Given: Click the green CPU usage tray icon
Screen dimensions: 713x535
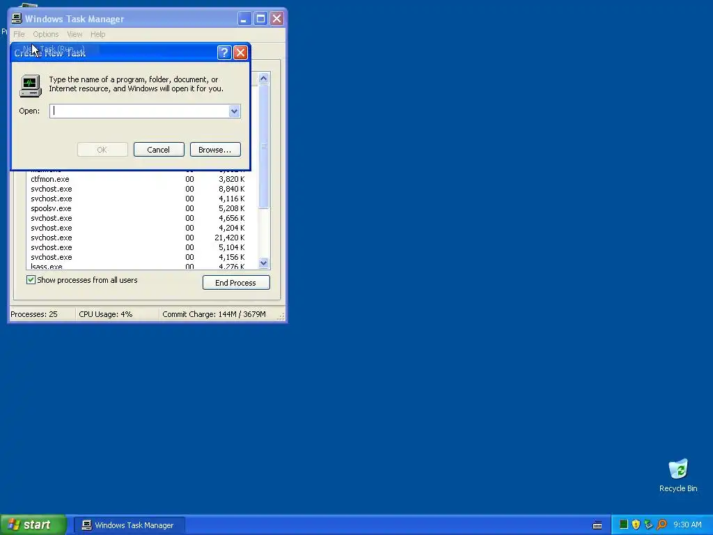Looking at the screenshot, I should [x=624, y=525].
